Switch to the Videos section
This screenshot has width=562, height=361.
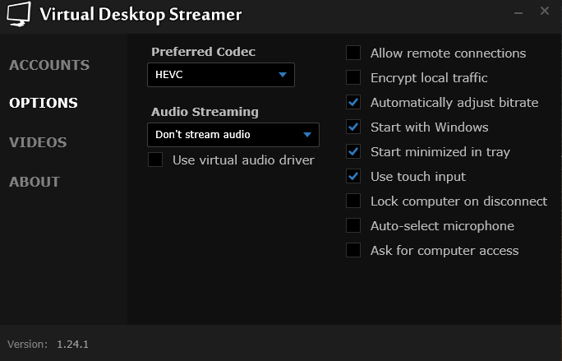[x=38, y=142]
